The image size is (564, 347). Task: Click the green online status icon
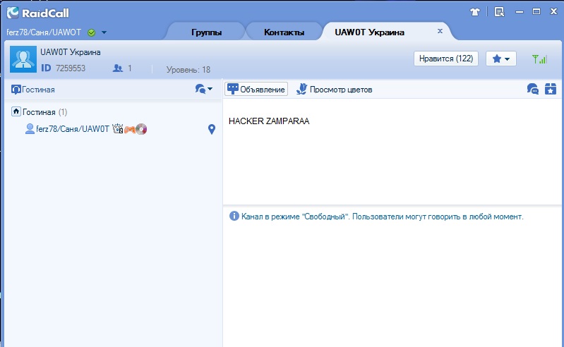point(91,32)
